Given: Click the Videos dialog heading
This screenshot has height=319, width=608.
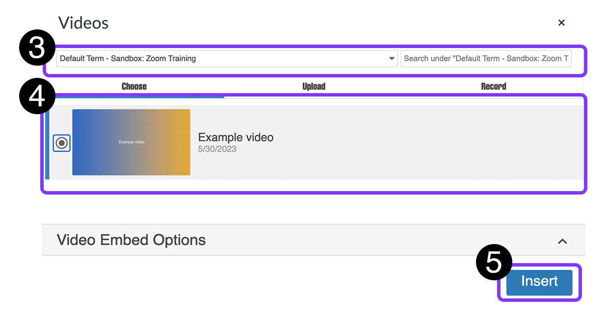Looking at the screenshot, I should [x=83, y=23].
